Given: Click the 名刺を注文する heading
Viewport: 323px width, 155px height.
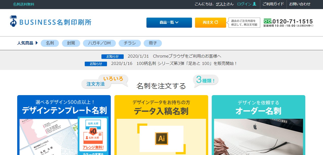Looking at the screenshot, I should [x=161, y=86].
